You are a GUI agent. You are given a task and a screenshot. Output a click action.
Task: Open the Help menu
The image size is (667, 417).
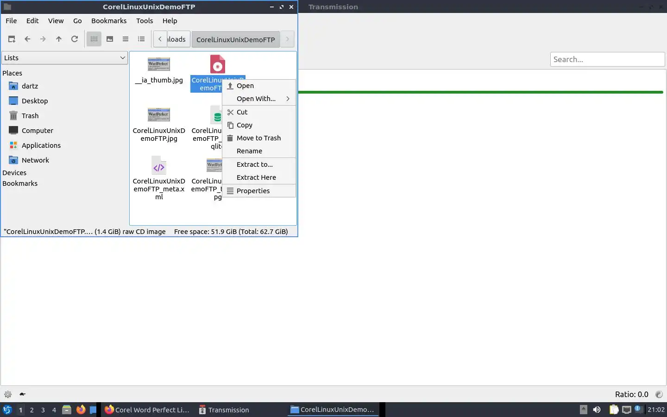(170, 21)
